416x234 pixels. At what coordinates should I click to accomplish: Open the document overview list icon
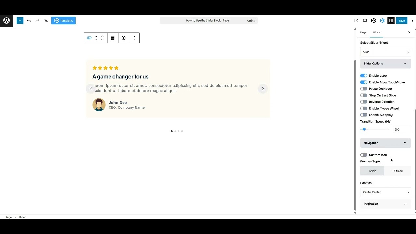coord(46,20)
